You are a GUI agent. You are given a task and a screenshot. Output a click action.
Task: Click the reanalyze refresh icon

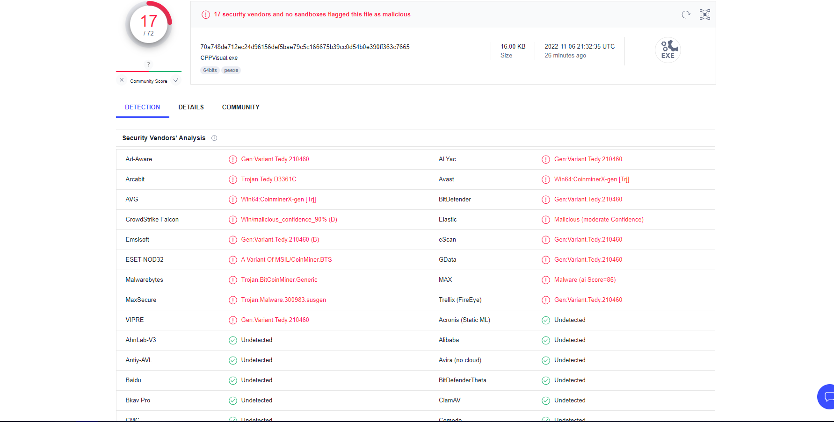tap(686, 14)
